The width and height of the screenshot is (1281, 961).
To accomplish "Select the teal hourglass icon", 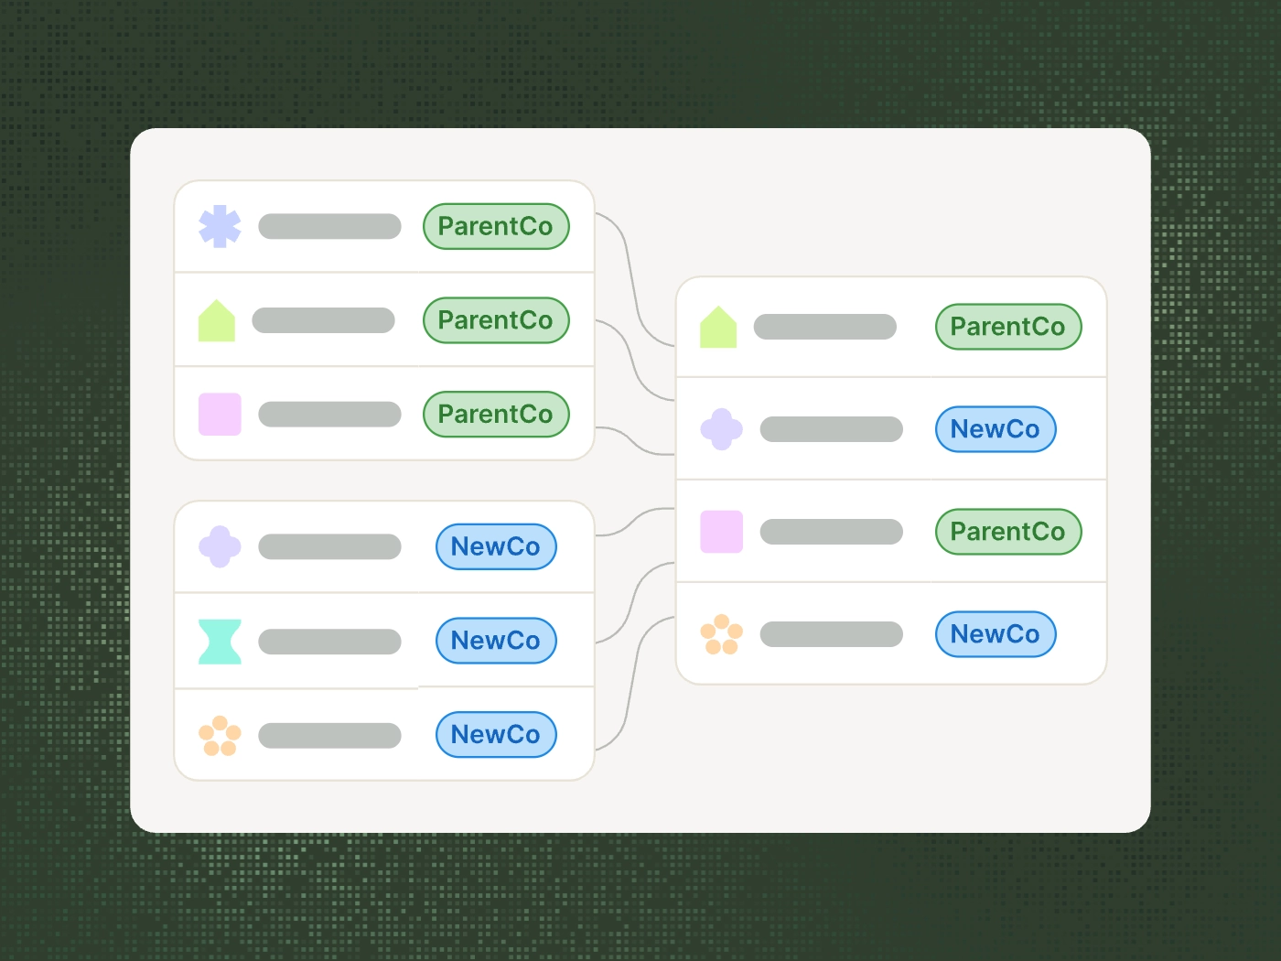I will 218,641.
